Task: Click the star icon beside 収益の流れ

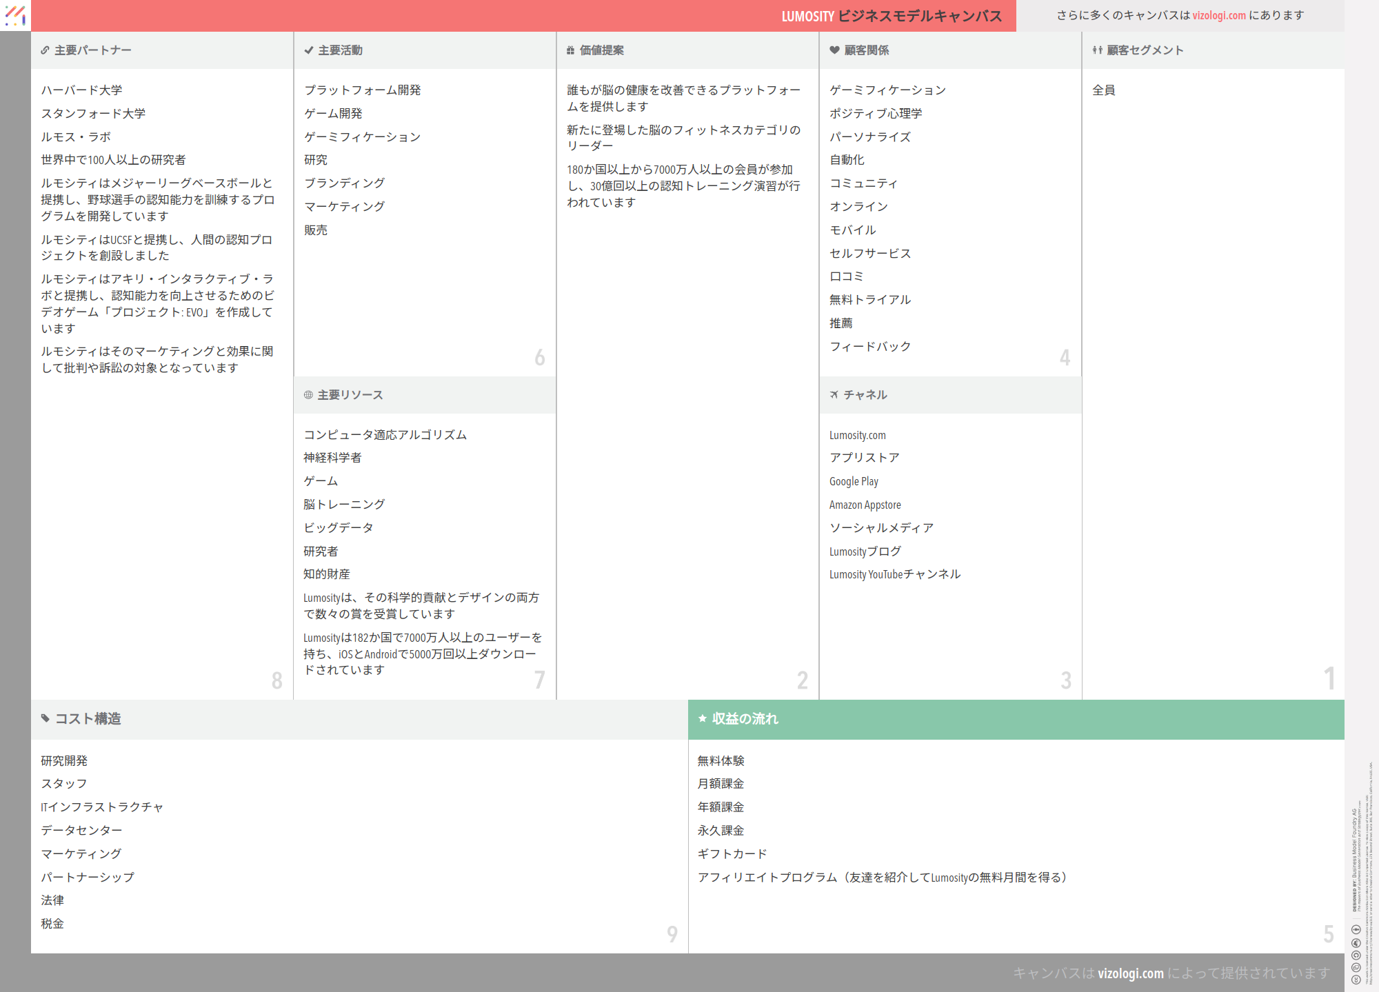Action: (703, 718)
